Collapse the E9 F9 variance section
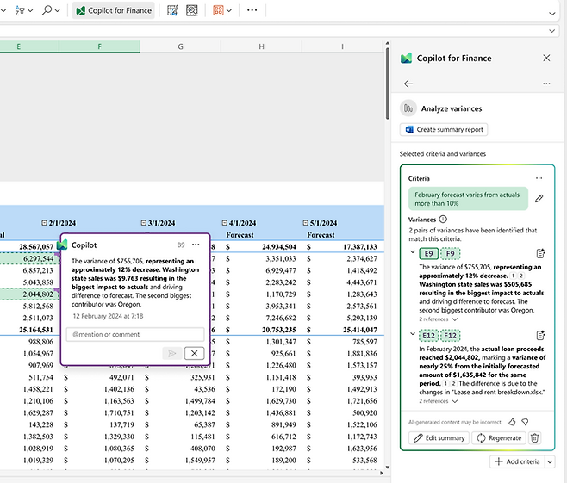The height and width of the screenshot is (483, 567). click(x=412, y=253)
